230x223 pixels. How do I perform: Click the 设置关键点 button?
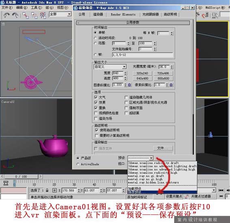coord(174,197)
